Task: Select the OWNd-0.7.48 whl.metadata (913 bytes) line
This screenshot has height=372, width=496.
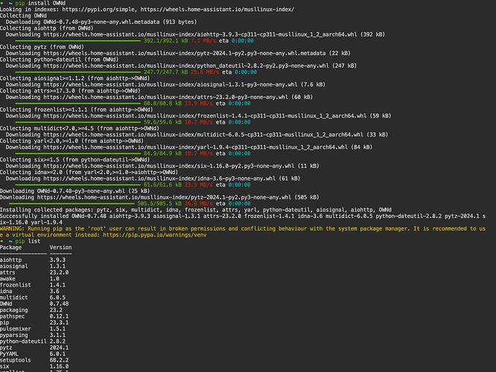Action: 101,22
